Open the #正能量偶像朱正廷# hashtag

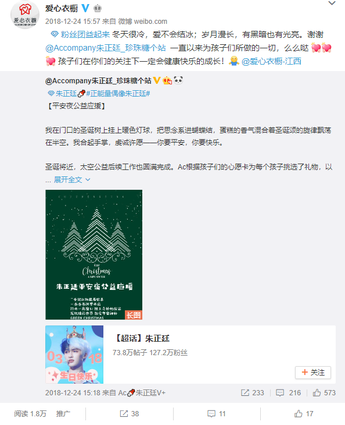click(x=118, y=94)
